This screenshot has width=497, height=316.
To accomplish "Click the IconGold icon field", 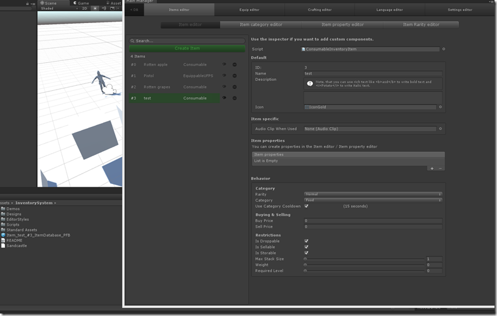I will [x=370, y=107].
